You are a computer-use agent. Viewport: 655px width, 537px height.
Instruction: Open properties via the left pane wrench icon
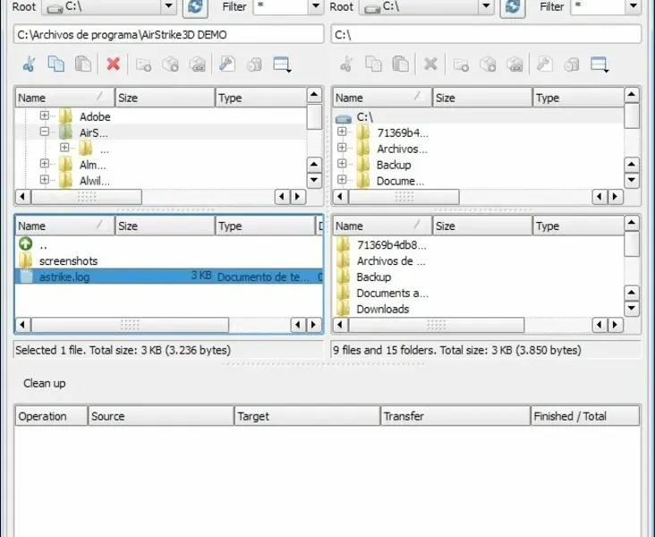point(227,64)
